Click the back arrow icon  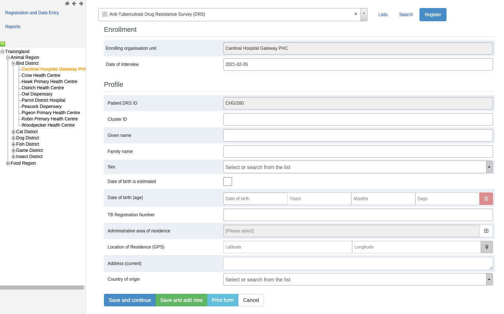[x=74, y=4]
